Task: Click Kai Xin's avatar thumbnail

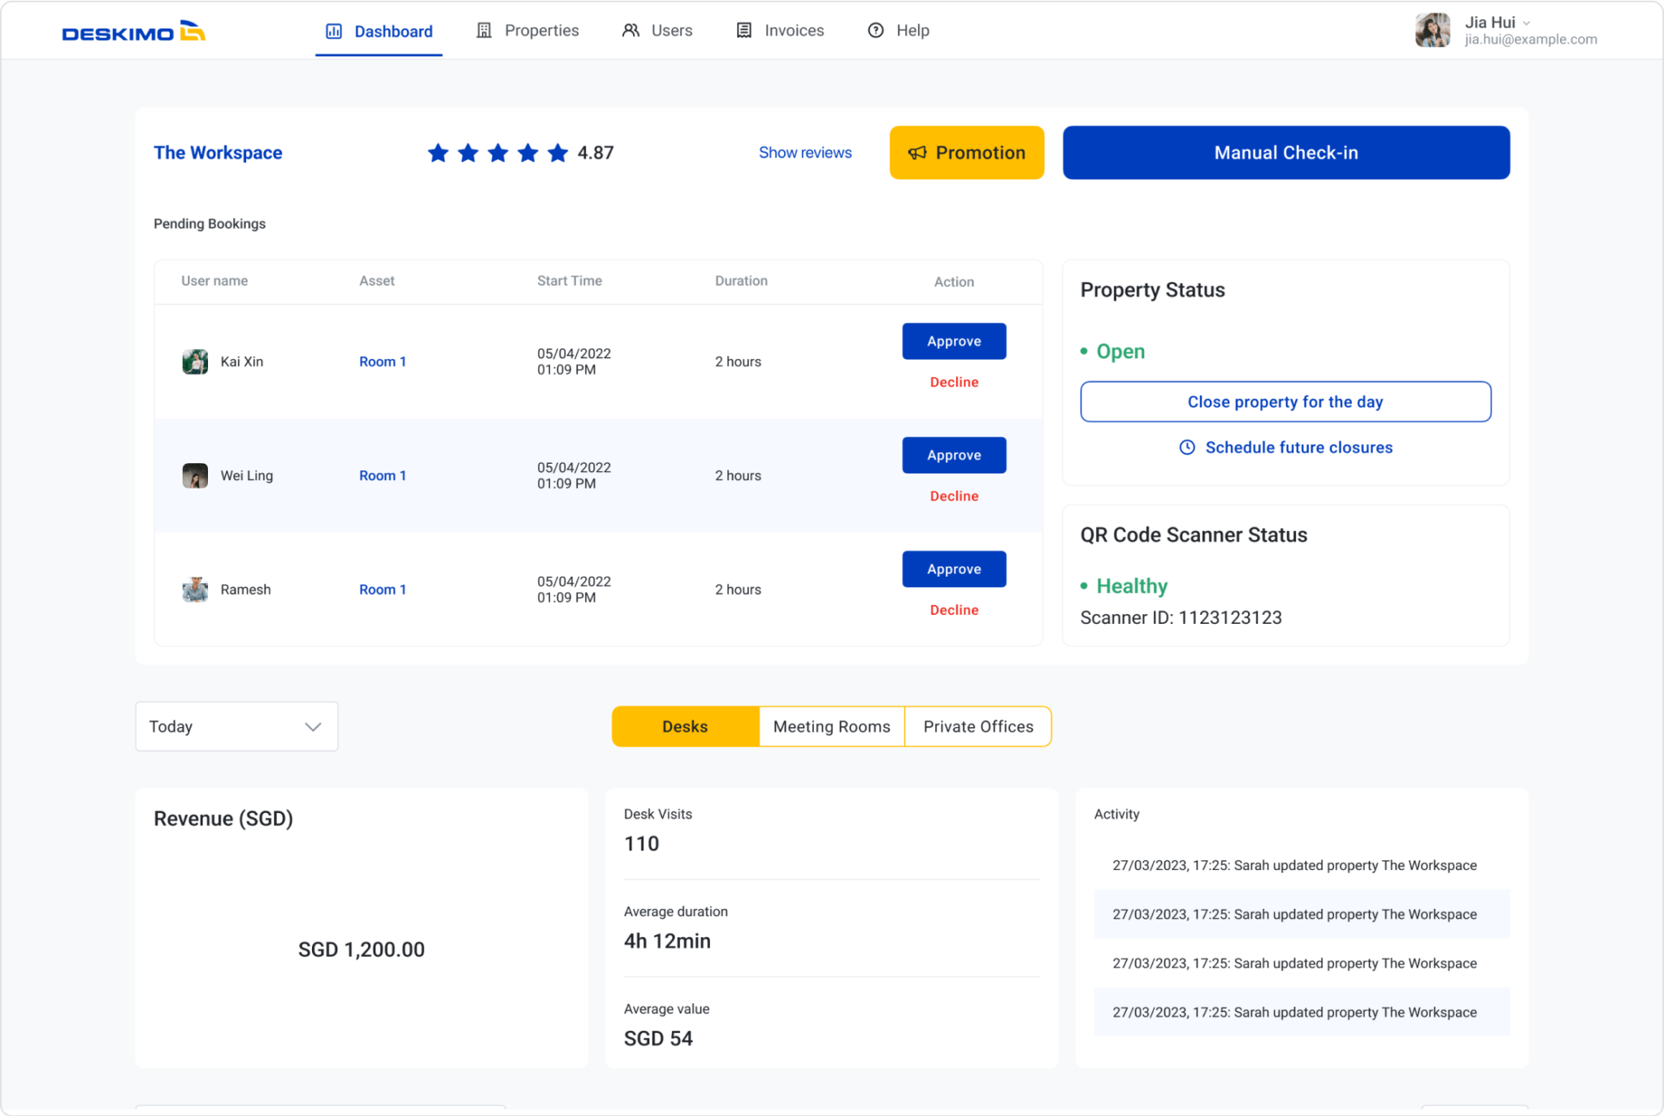Action: coord(195,361)
